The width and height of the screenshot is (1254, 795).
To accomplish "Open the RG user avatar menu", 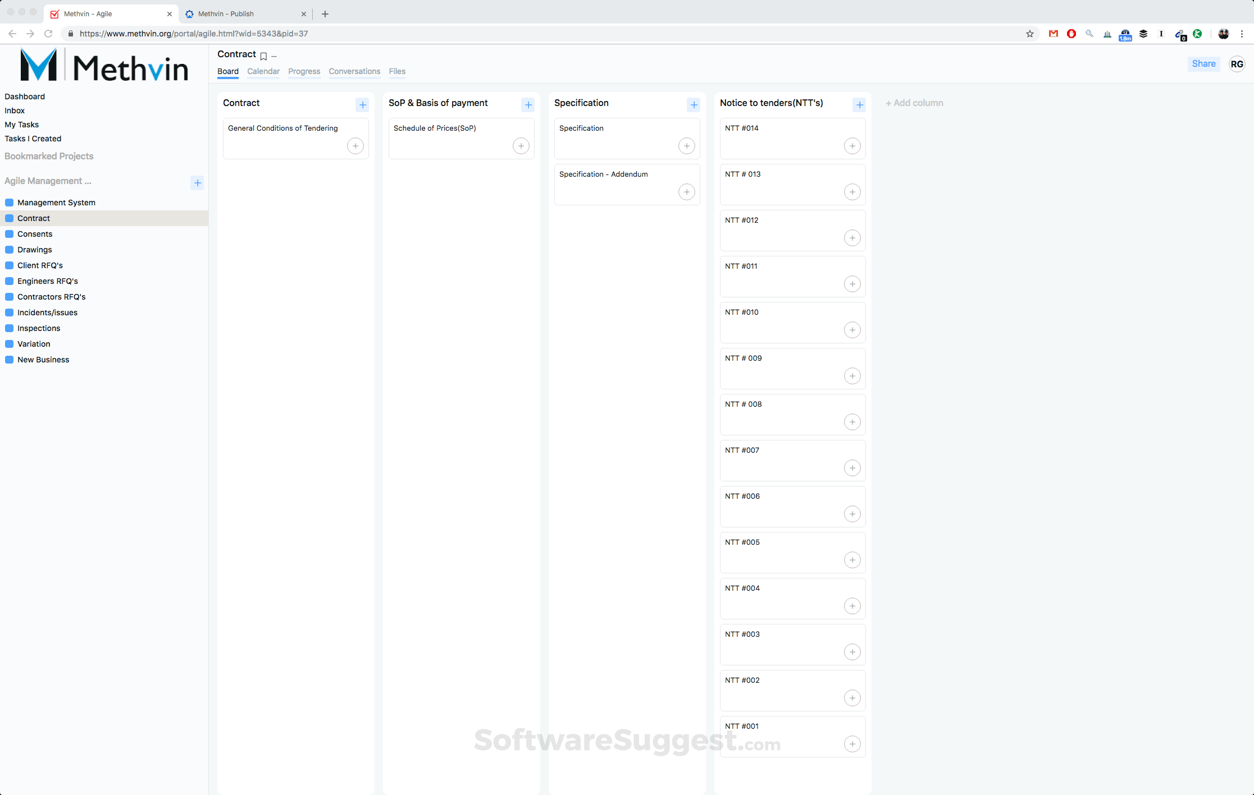I will pyautogui.click(x=1237, y=64).
